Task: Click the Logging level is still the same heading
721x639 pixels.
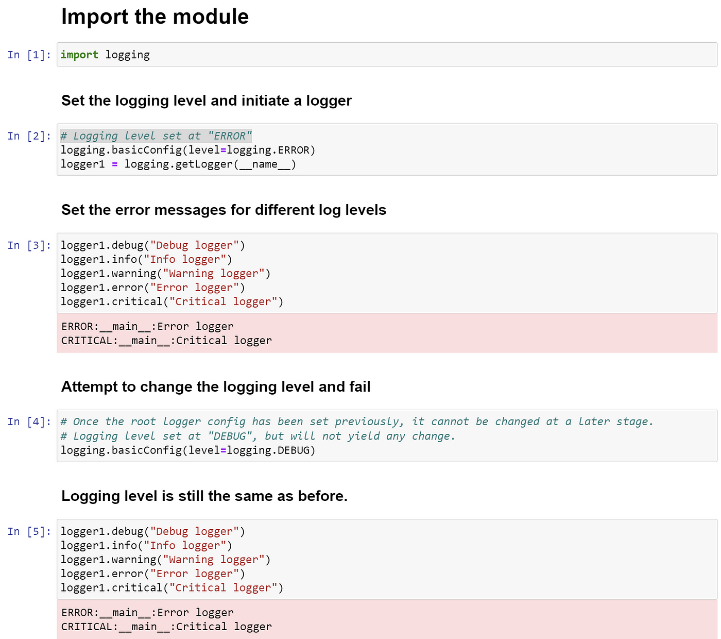Action: pyautogui.click(x=204, y=496)
